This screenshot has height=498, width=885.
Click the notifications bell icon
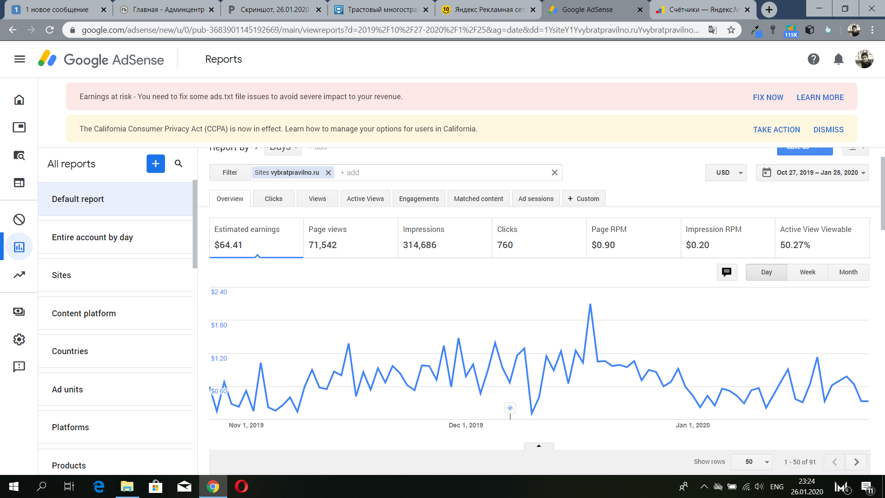(838, 59)
